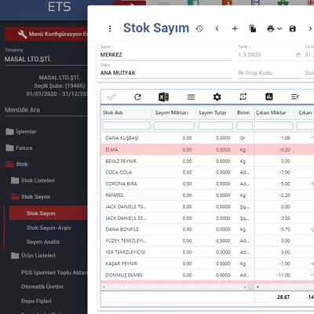Open POS İşlemleri Toplu Aktar item
Viewport: 314px width, 314px height.
coord(54,272)
